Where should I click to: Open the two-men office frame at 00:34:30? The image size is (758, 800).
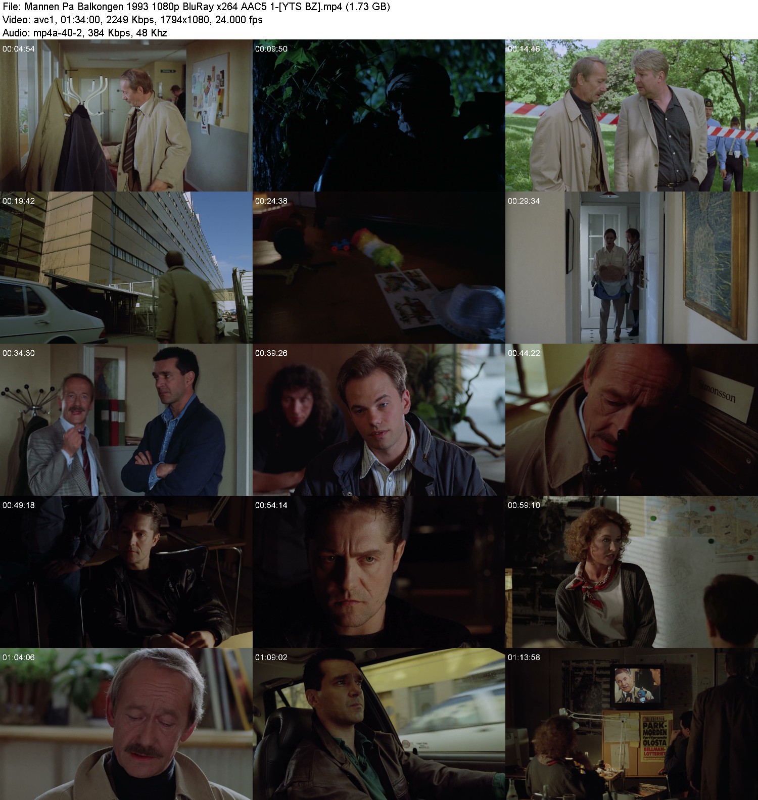(x=126, y=419)
